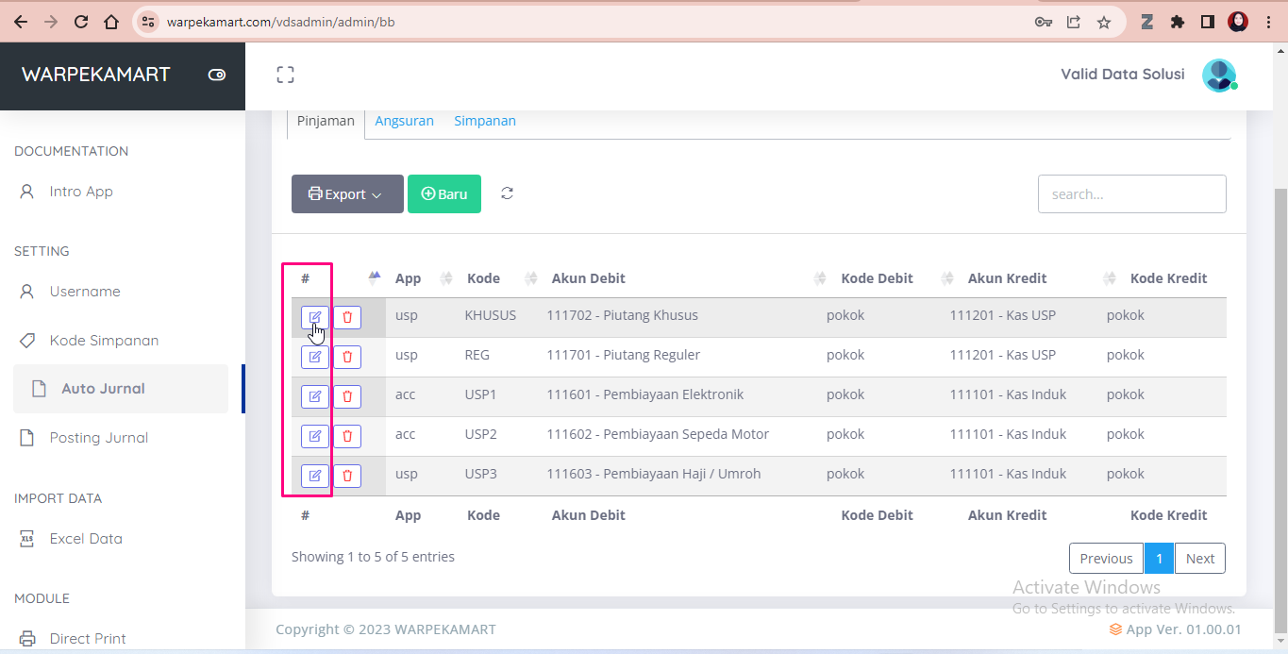The height and width of the screenshot is (654, 1288).
Task: Open Chrome three-dot menu
Action: pyautogui.click(x=1269, y=22)
